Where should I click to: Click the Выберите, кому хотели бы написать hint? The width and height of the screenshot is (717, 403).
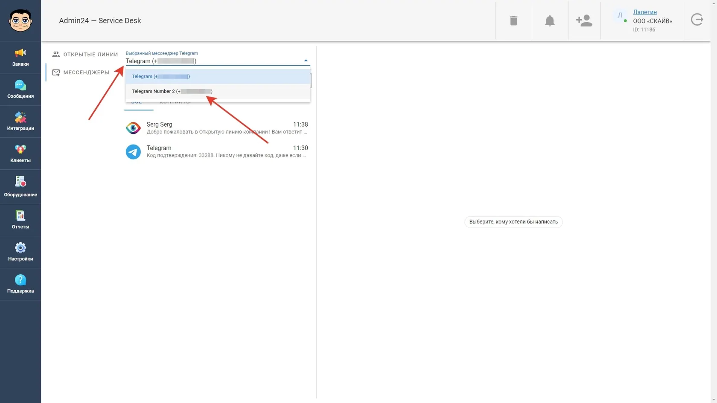[513, 222]
